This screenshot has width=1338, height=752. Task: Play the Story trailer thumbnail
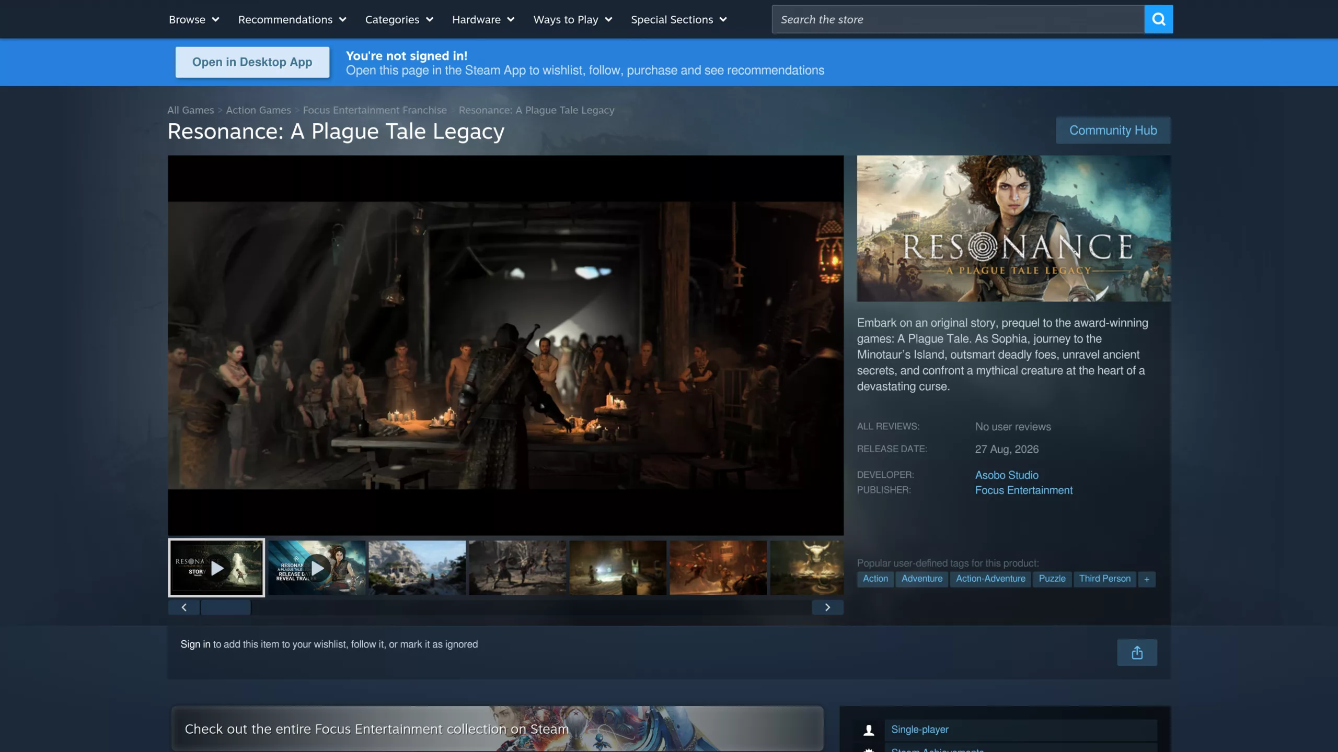pos(216,568)
